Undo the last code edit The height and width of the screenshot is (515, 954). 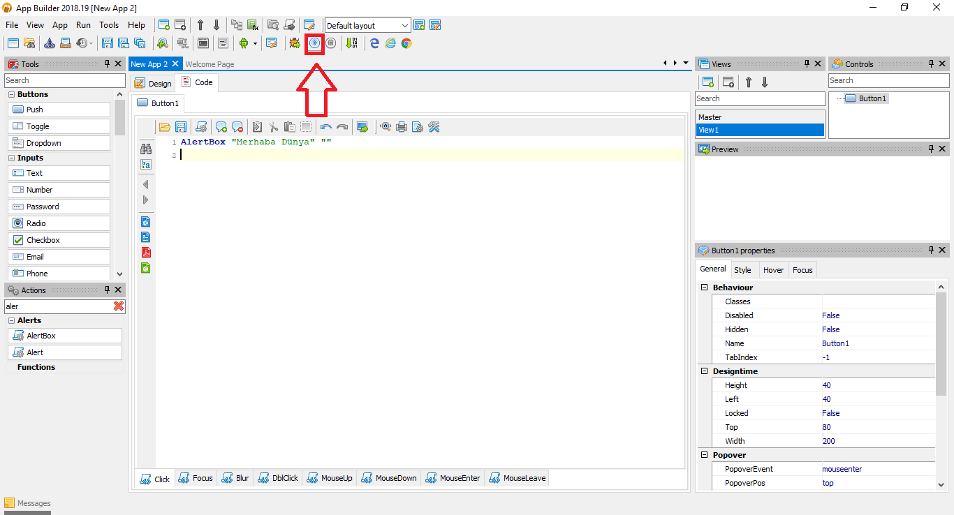(x=326, y=126)
